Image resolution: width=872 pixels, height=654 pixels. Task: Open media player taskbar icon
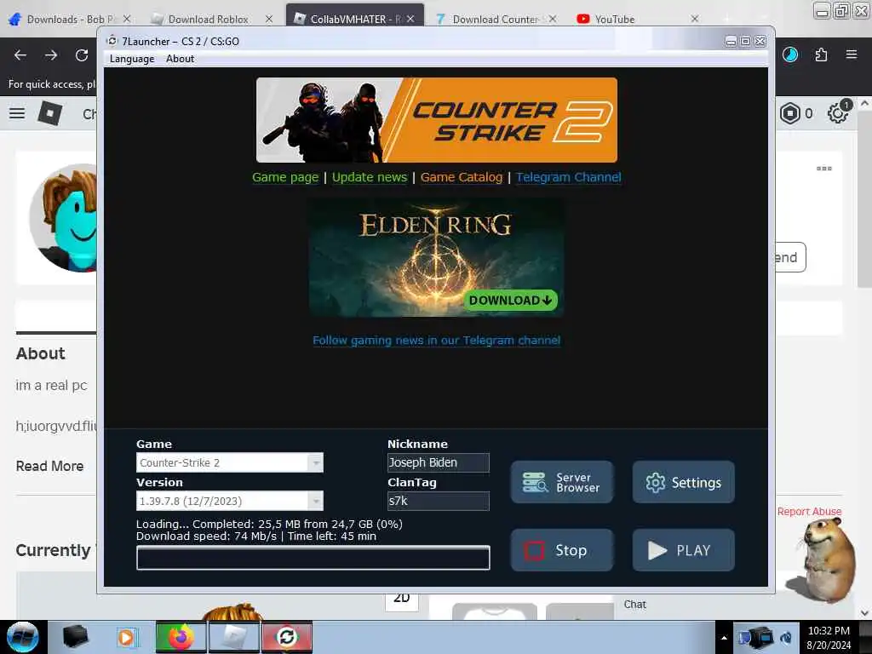pos(126,637)
